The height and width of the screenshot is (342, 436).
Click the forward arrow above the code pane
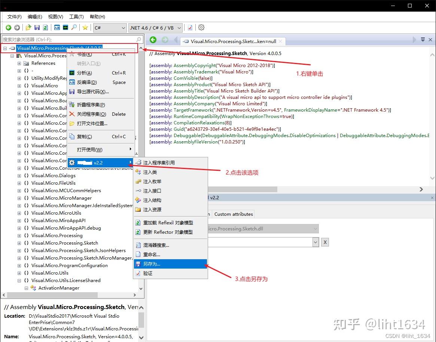[x=165, y=40]
